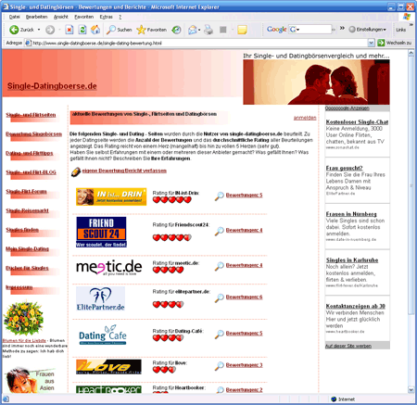Click the Dating Cafe logo
This screenshot has width=417, height=405.
103,335
